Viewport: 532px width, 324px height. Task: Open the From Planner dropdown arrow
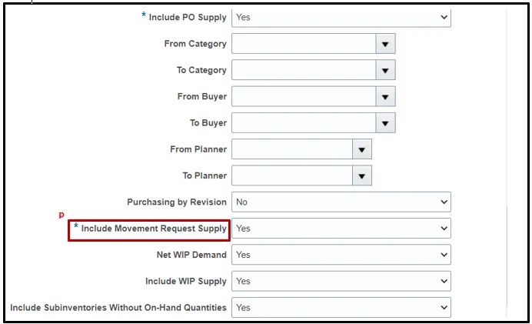click(x=361, y=149)
